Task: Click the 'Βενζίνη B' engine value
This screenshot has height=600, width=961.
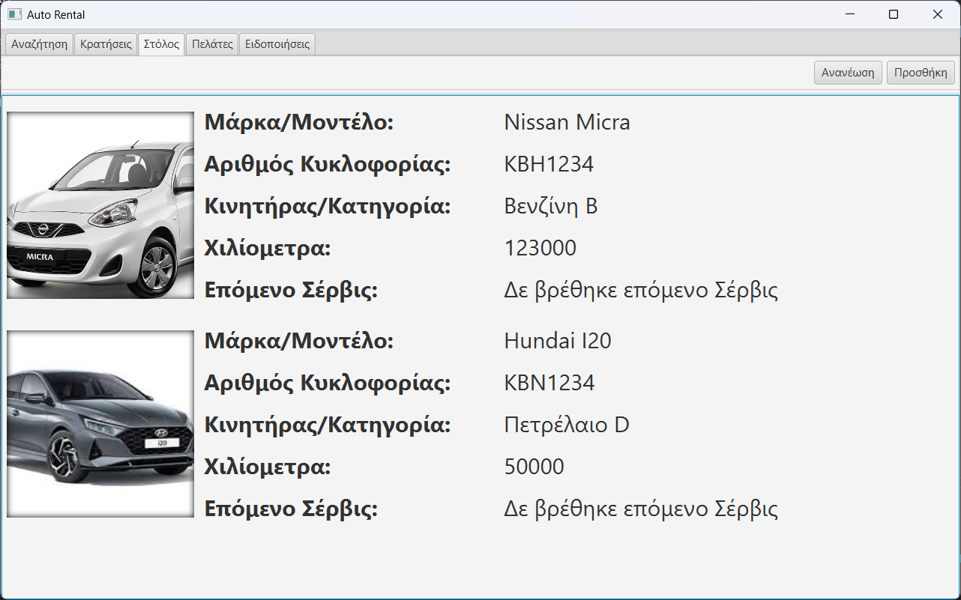Action: [551, 206]
